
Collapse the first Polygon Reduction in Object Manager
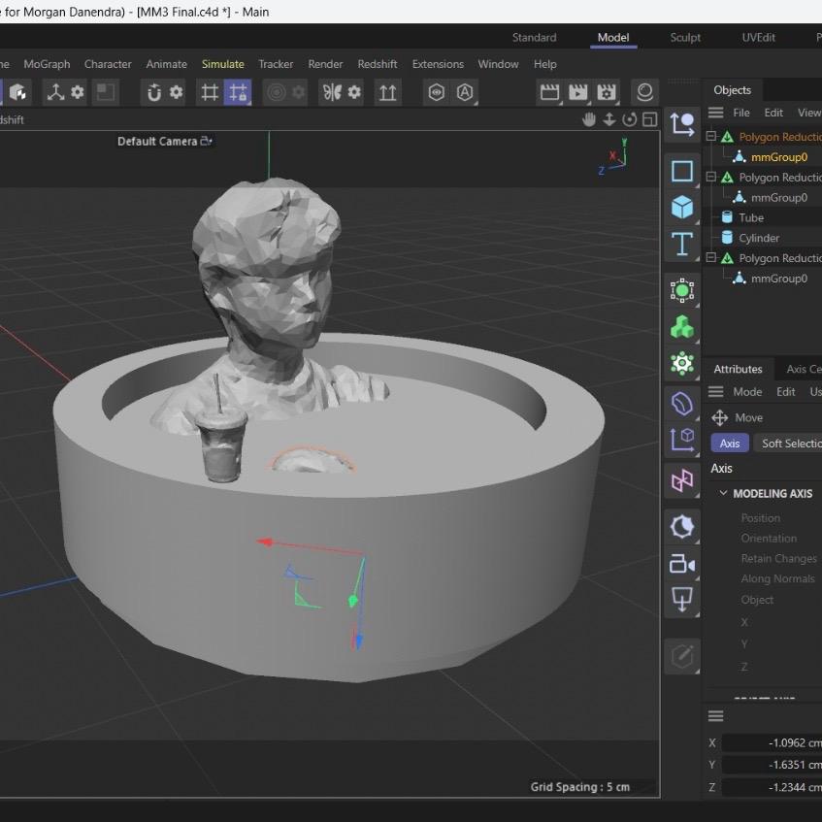tap(711, 136)
